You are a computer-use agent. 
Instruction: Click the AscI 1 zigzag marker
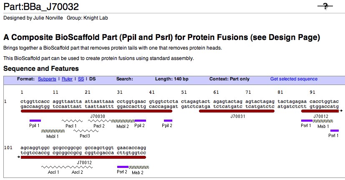point(53,167)
